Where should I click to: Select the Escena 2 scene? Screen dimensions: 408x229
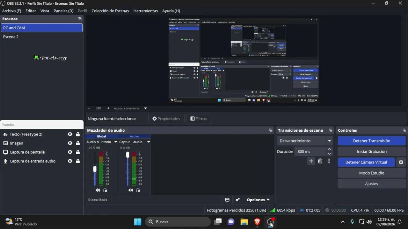[x=42, y=37]
